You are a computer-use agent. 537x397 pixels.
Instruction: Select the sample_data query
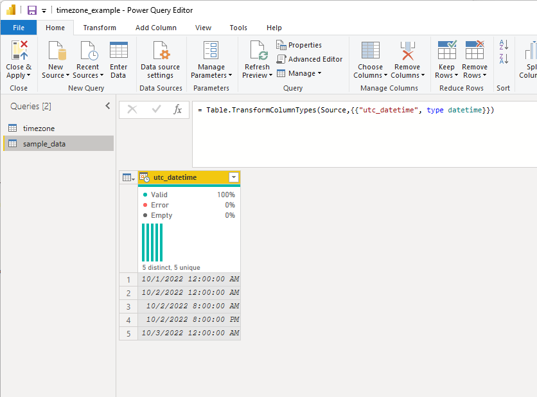[58, 143]
